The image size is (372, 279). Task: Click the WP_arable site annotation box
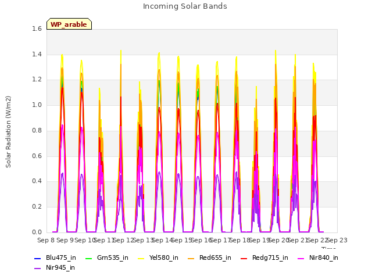pos(69,24)
